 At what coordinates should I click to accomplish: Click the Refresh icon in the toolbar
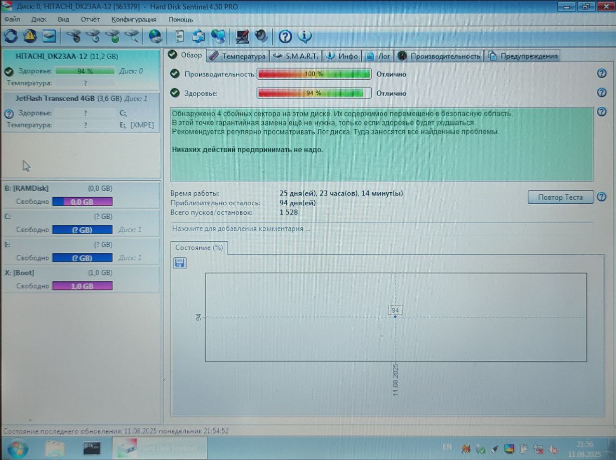point(11,36)
